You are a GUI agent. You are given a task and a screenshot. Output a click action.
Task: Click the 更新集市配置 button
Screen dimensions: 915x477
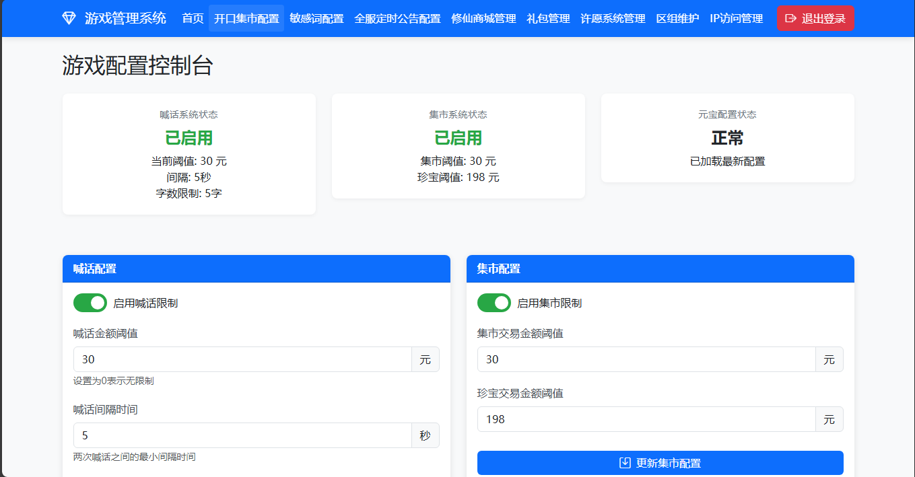(660, 463)
